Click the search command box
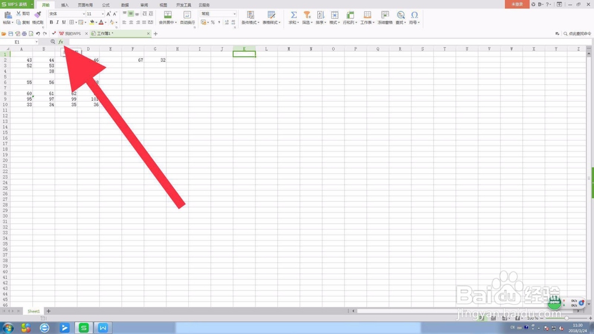The width and height of the screenshot is (594, 334). pyautogui.click(x=577, y=34)
